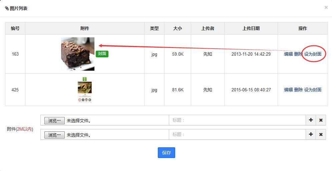Click the 类型 column header
The width and height of the screenshot is (332, 171).
click(154, 28)
